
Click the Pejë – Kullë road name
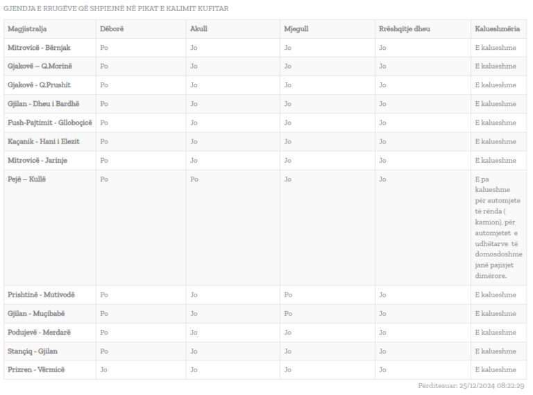(26, 179)
